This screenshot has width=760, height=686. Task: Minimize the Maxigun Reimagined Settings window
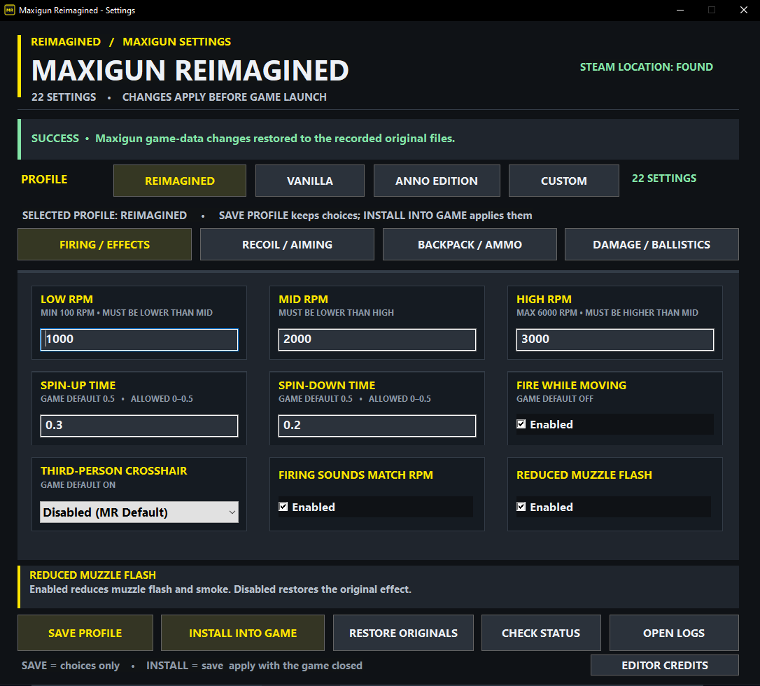pos(680,10)
